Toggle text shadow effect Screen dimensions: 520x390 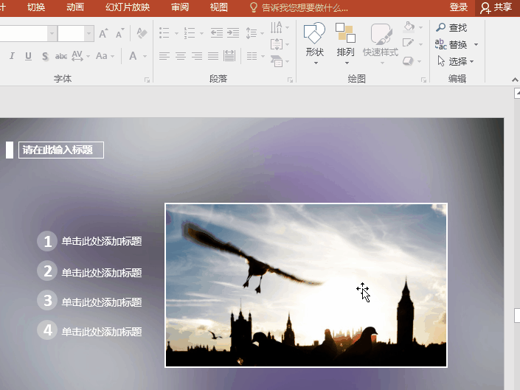coord(45,56)
